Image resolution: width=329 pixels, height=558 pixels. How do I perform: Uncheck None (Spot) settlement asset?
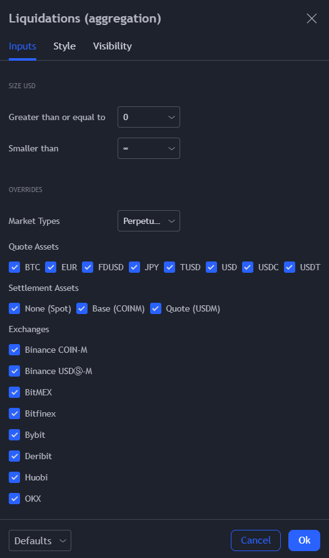pyautogui.click(x=14, y=308)
